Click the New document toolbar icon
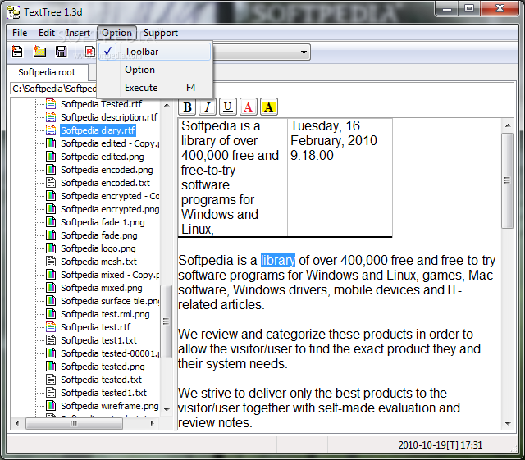 16,51
